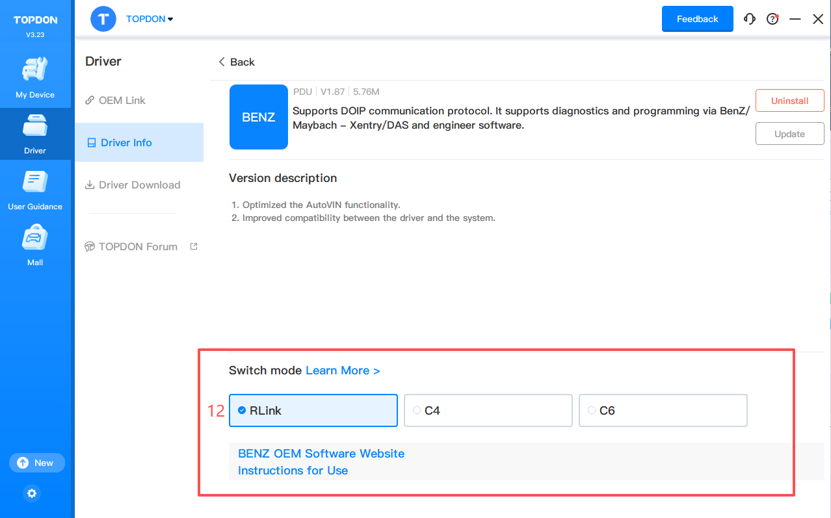
Task: Open Learn More about switch mode
Action: pos(343,370)
